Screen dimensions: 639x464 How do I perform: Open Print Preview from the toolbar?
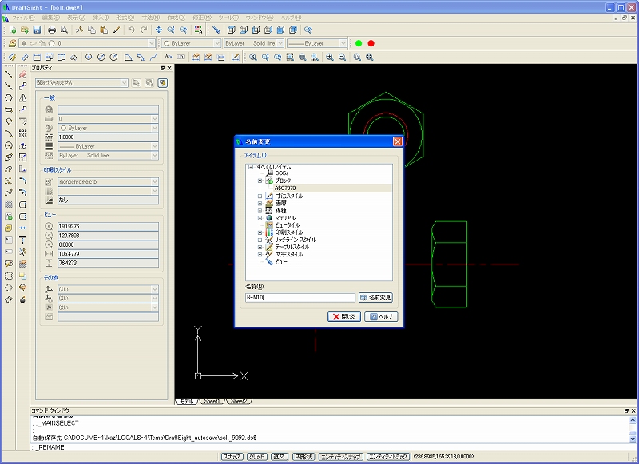64,30
